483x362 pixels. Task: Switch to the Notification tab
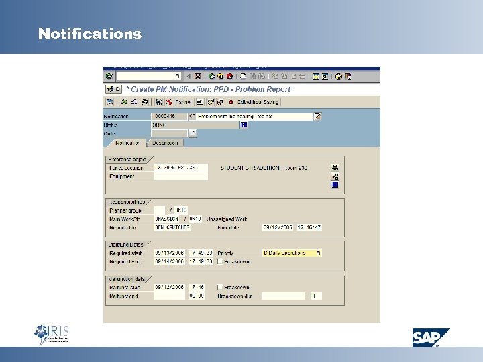128,143
